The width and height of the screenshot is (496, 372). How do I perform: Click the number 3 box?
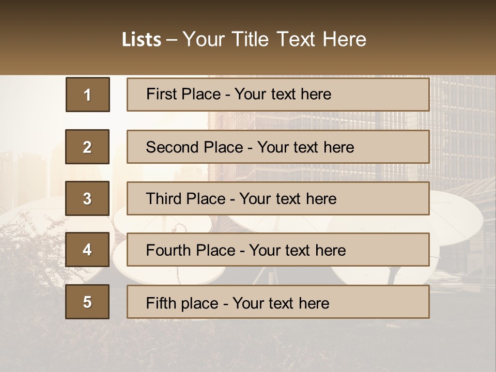pos(87,198)
